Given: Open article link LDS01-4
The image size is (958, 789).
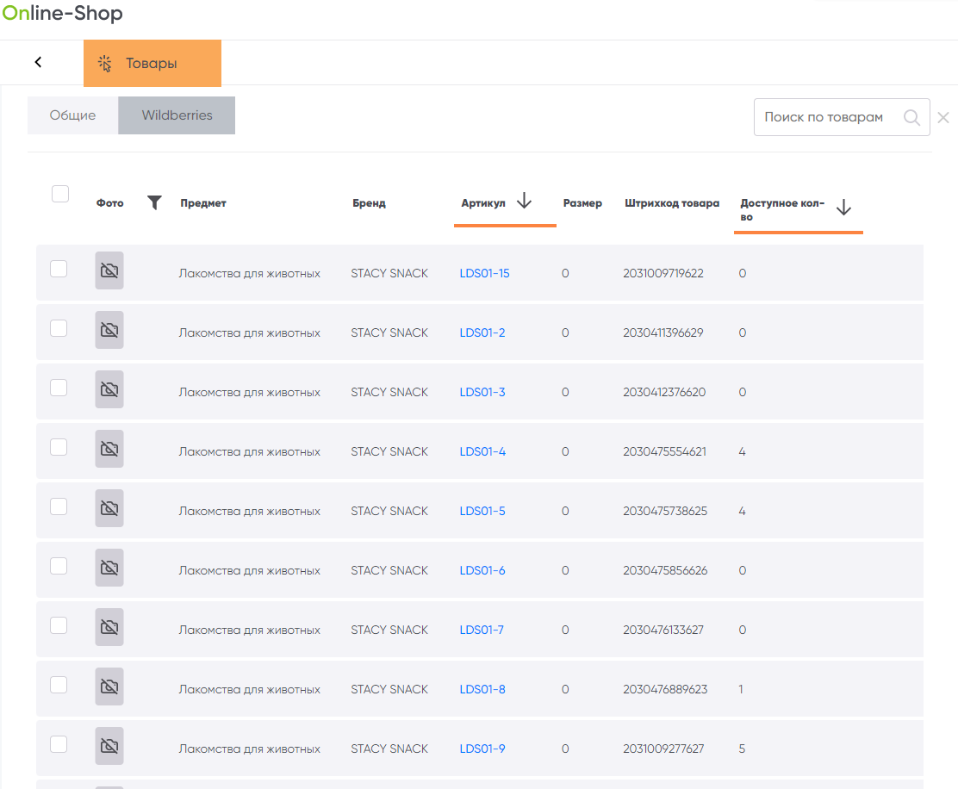Looking at the screenshot, I should (x=482, y=451).
